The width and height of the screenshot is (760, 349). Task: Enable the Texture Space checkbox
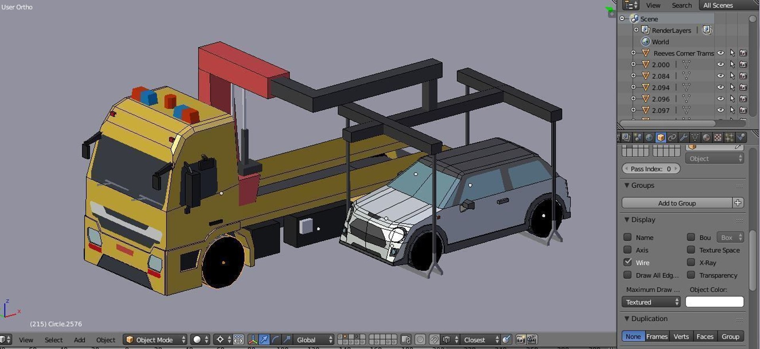(x=691, y=250)
